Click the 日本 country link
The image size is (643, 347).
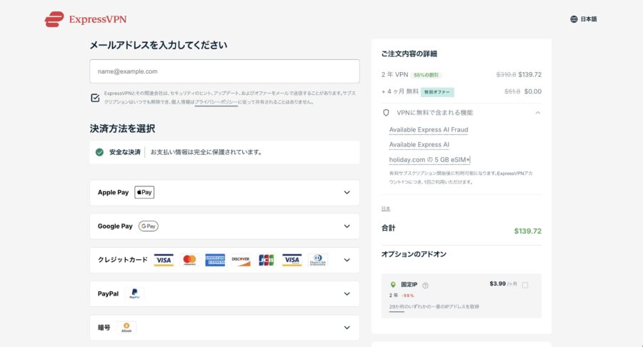tap(386, 209)
